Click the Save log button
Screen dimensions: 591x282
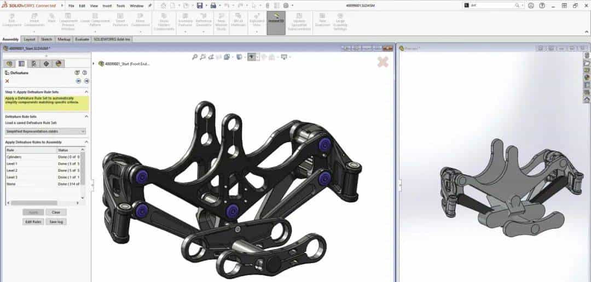click(56, 222)
